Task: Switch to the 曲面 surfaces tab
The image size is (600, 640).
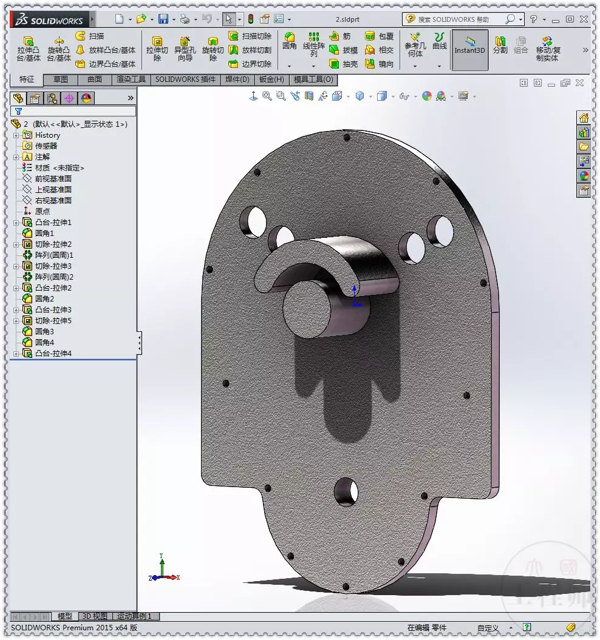Action: pyautogui.click(x=95, y=79)
